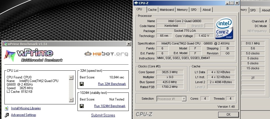This screenshot has height=119, width=270.
Task: Click the L1 Data value 4 x 32 KBytes
Action: 221,72
